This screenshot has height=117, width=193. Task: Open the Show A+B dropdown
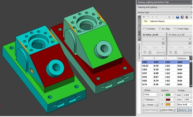click(x=184, y=105)
